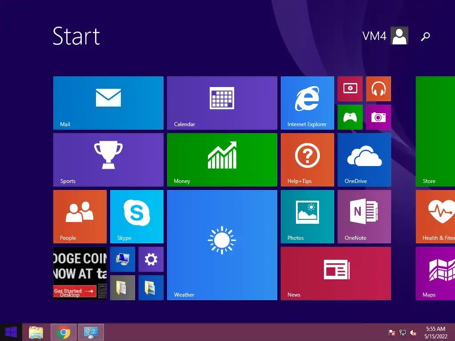Click the VM4 user name
This screenshot has width=455, height=341.
click(x=374, y=36)
